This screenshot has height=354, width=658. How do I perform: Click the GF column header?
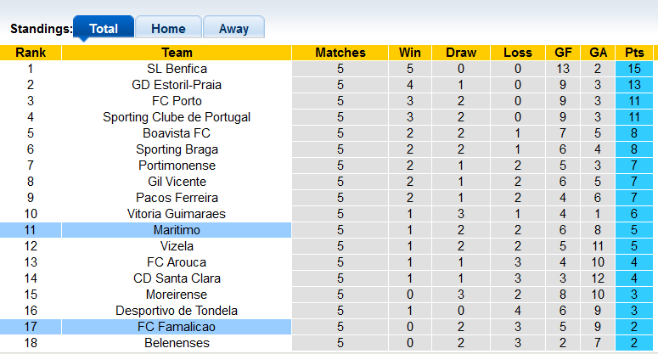[563, 53]
